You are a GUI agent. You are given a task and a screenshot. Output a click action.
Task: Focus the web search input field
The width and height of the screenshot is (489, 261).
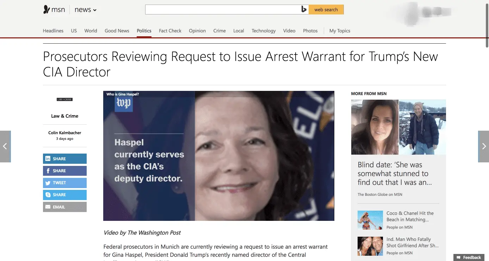222,10
